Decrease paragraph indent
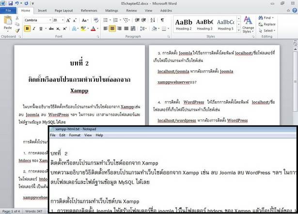Image resolution: width=298 pixels, height=214 pixels. [137, 20]
